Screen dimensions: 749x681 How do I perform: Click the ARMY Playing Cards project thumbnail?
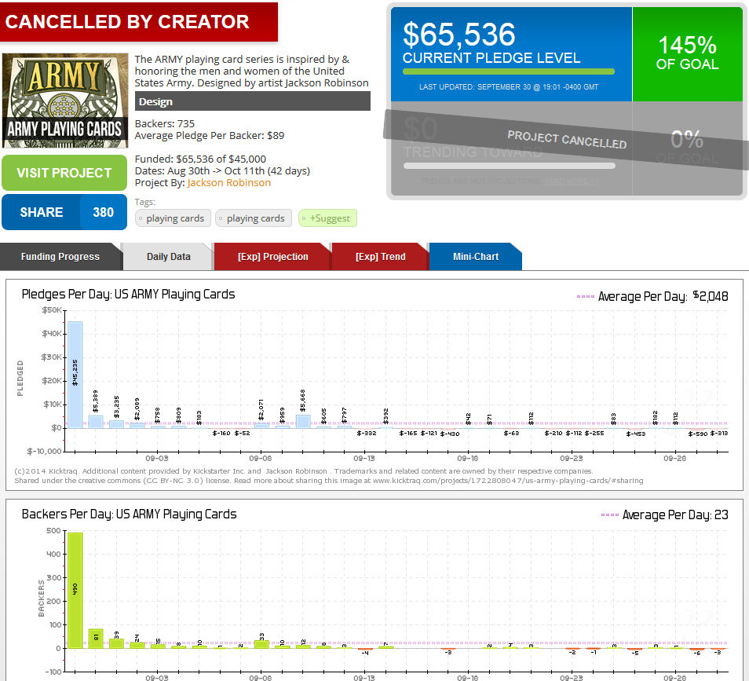[64, 101]
